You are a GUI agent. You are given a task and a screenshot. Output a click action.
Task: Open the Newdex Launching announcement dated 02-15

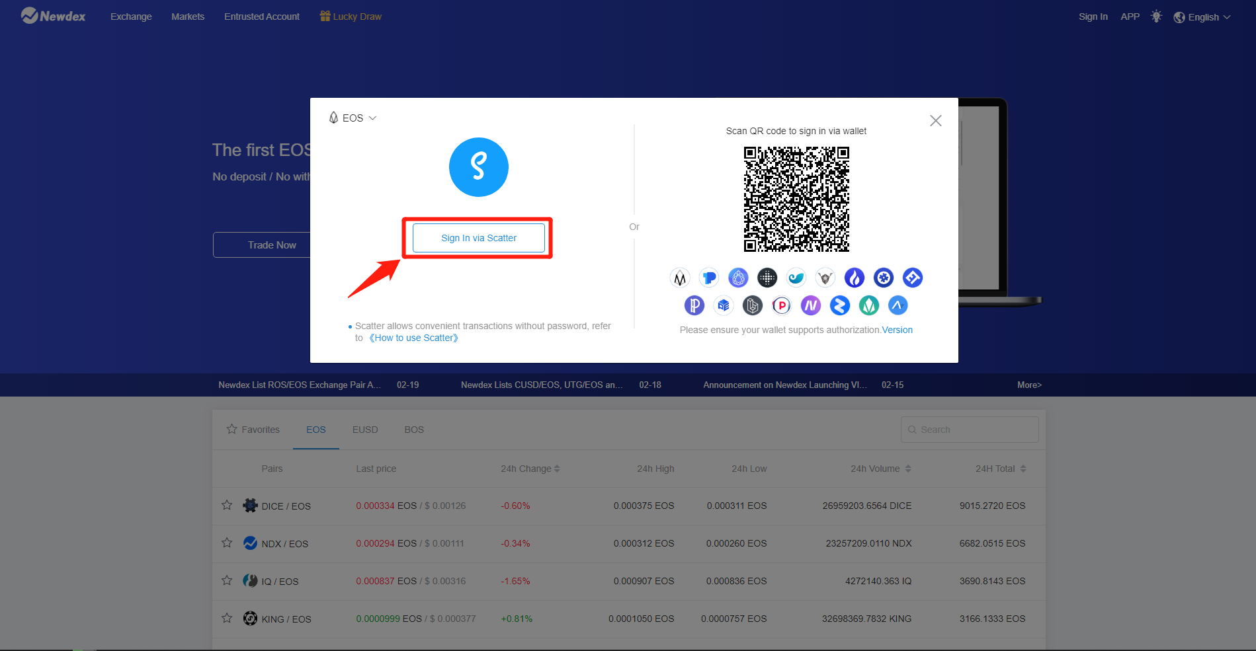[x=785, y=385]
